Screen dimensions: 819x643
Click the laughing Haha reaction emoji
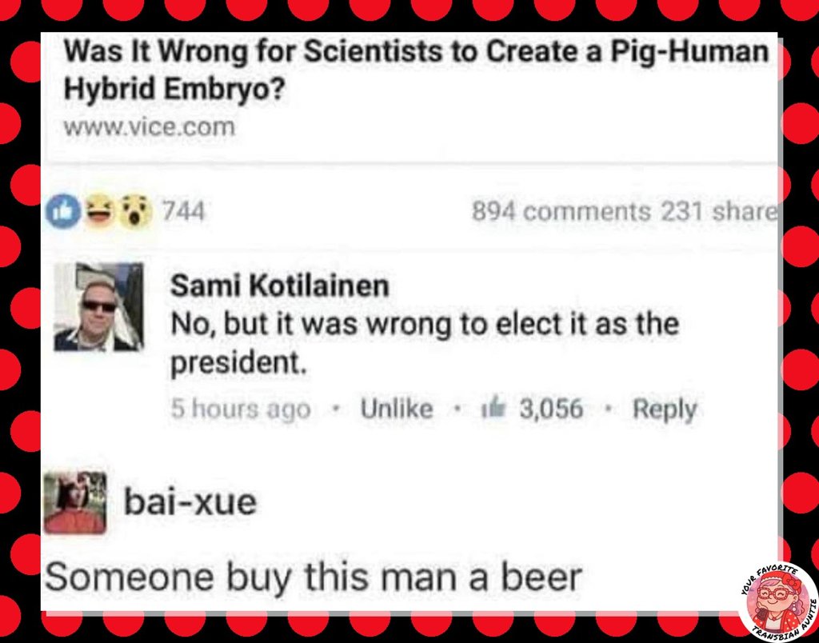pyautogui.click(x=100, y=210)
